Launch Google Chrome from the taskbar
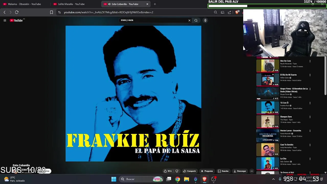Screen dimensions: 327x184 pyautogui.click(x=178, y=179)
